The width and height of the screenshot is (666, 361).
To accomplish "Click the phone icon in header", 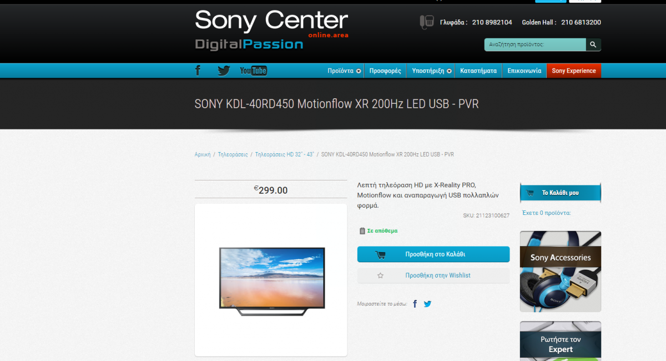I will pos(426,22).
